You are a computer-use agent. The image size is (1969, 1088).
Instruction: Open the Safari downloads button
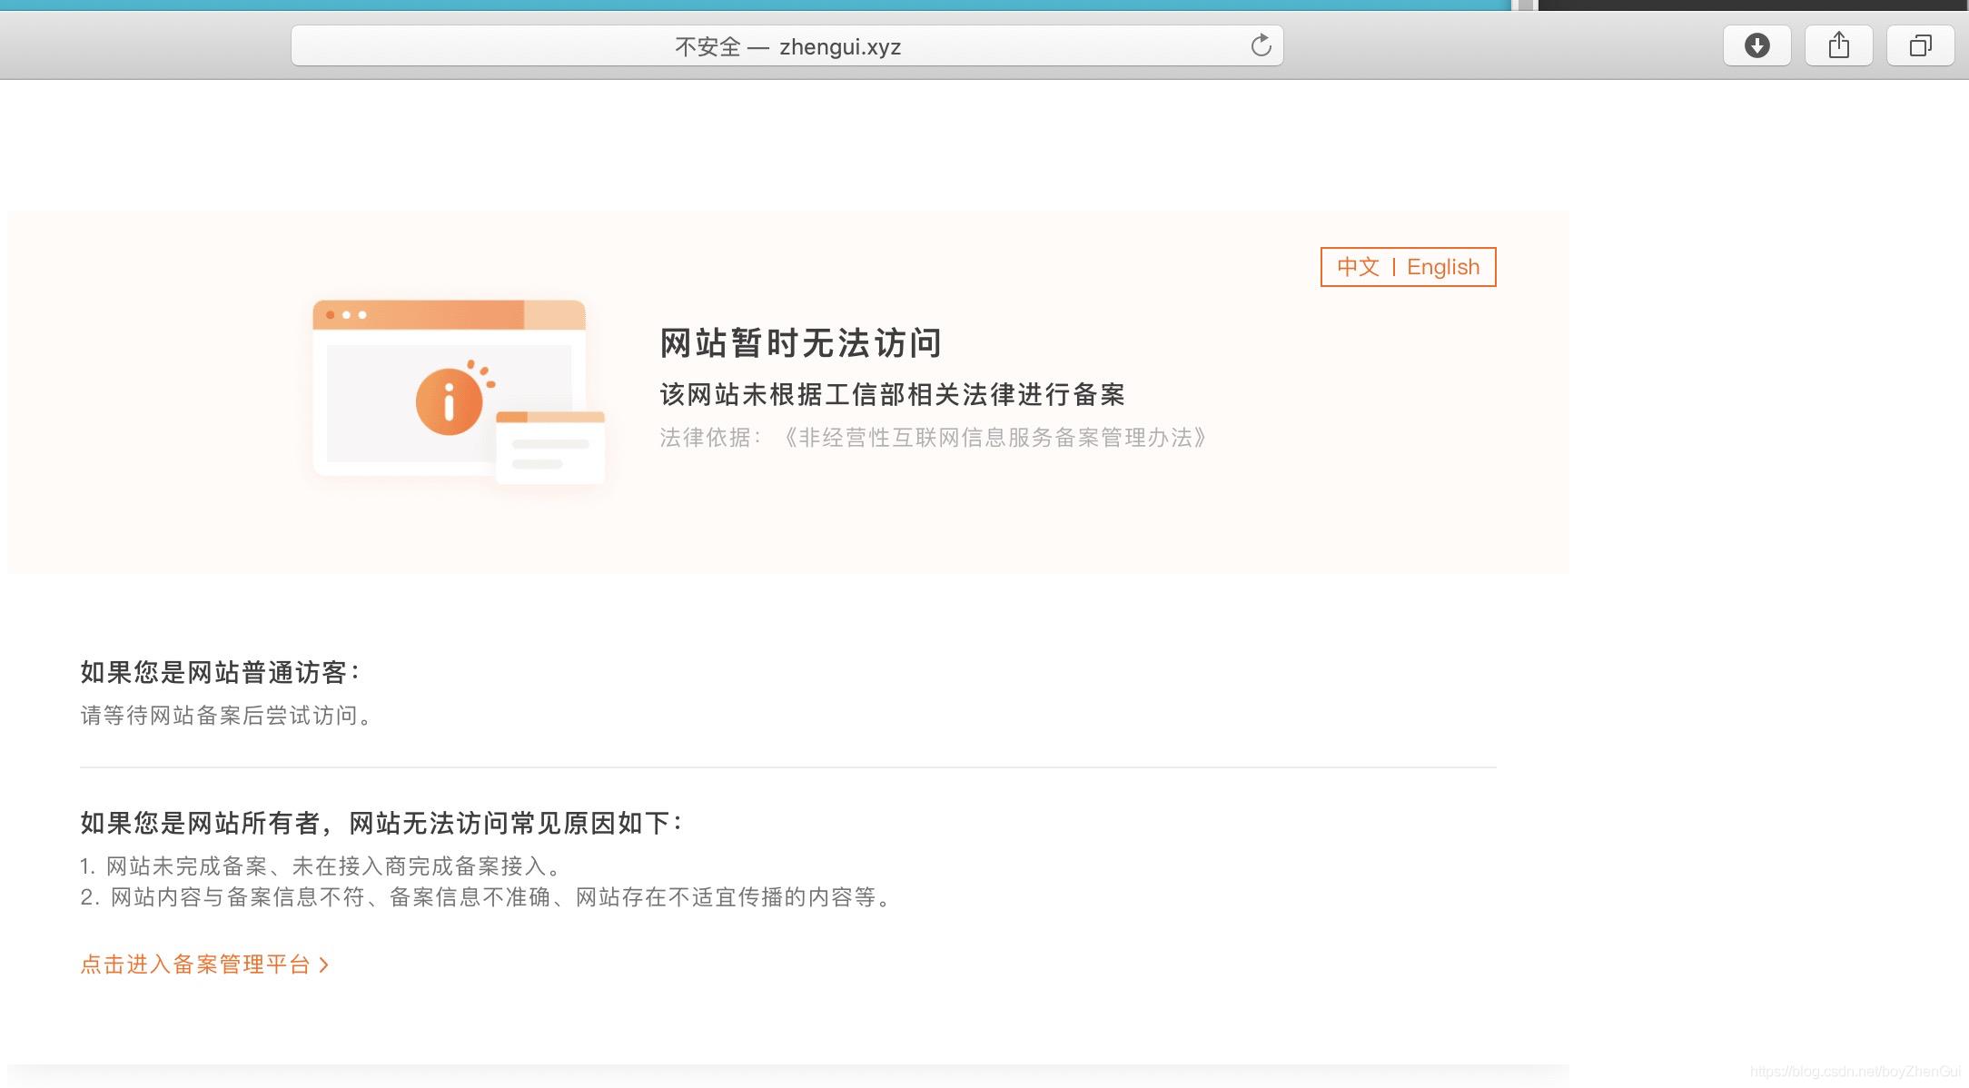pyautogui.click(x=1756, y=45)
